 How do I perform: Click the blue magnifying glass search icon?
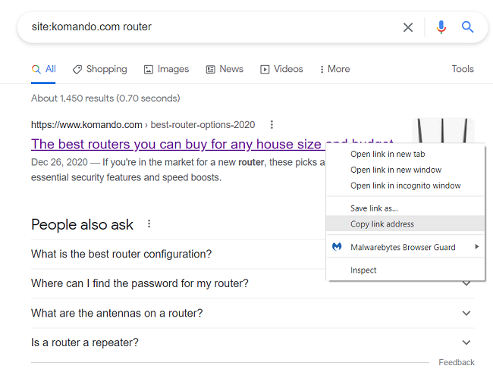467,27
